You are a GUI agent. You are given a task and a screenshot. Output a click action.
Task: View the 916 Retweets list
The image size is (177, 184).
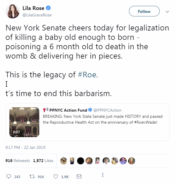[x=18, y=161]
